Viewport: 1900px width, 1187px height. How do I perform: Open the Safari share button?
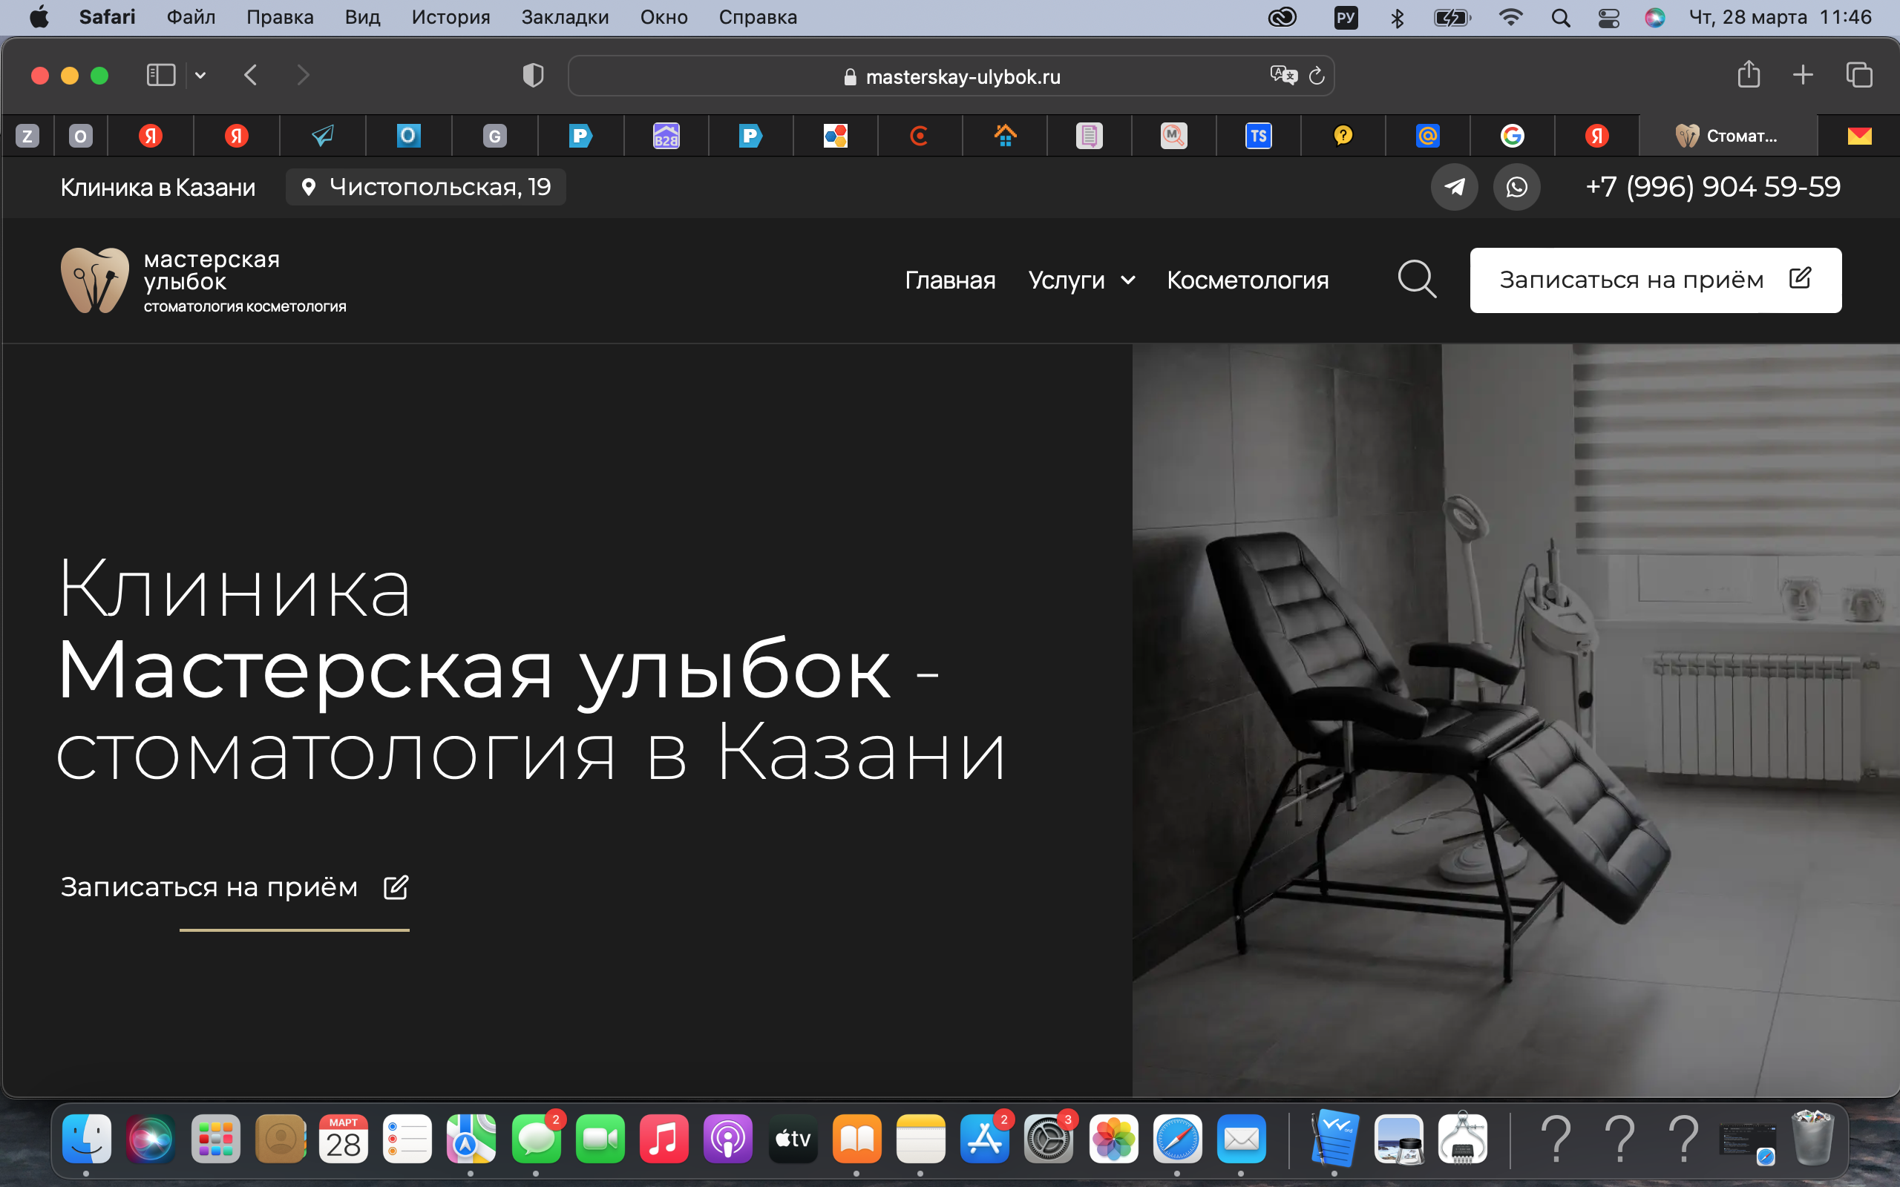pos(1749,75)
